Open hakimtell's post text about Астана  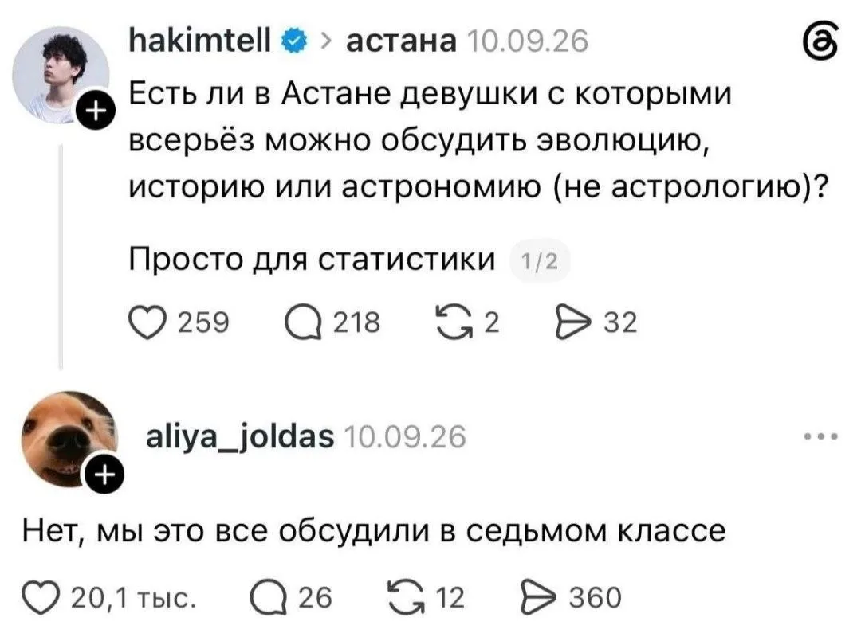(x=478, y=140)
